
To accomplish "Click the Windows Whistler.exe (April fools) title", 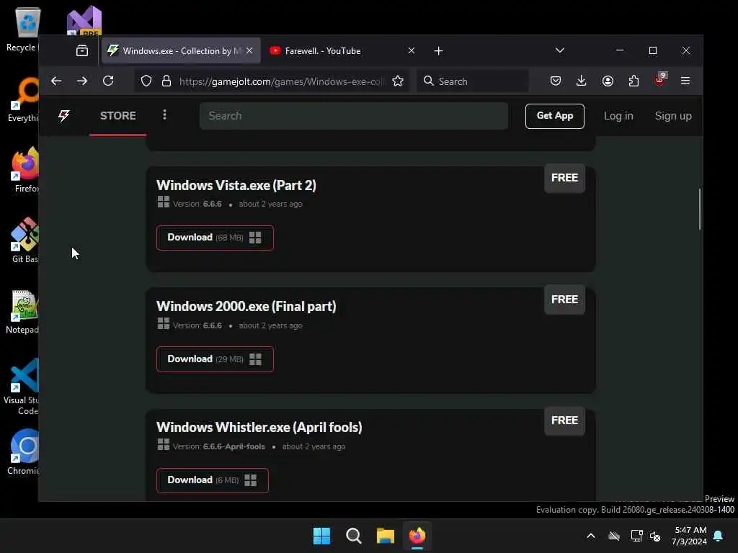I will 259,427.
